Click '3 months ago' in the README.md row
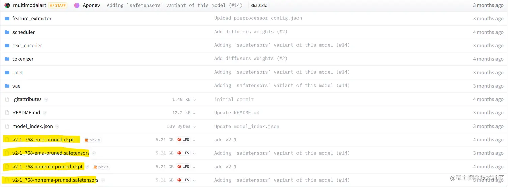This screenshot has width=510, height=187. [488, 113]
